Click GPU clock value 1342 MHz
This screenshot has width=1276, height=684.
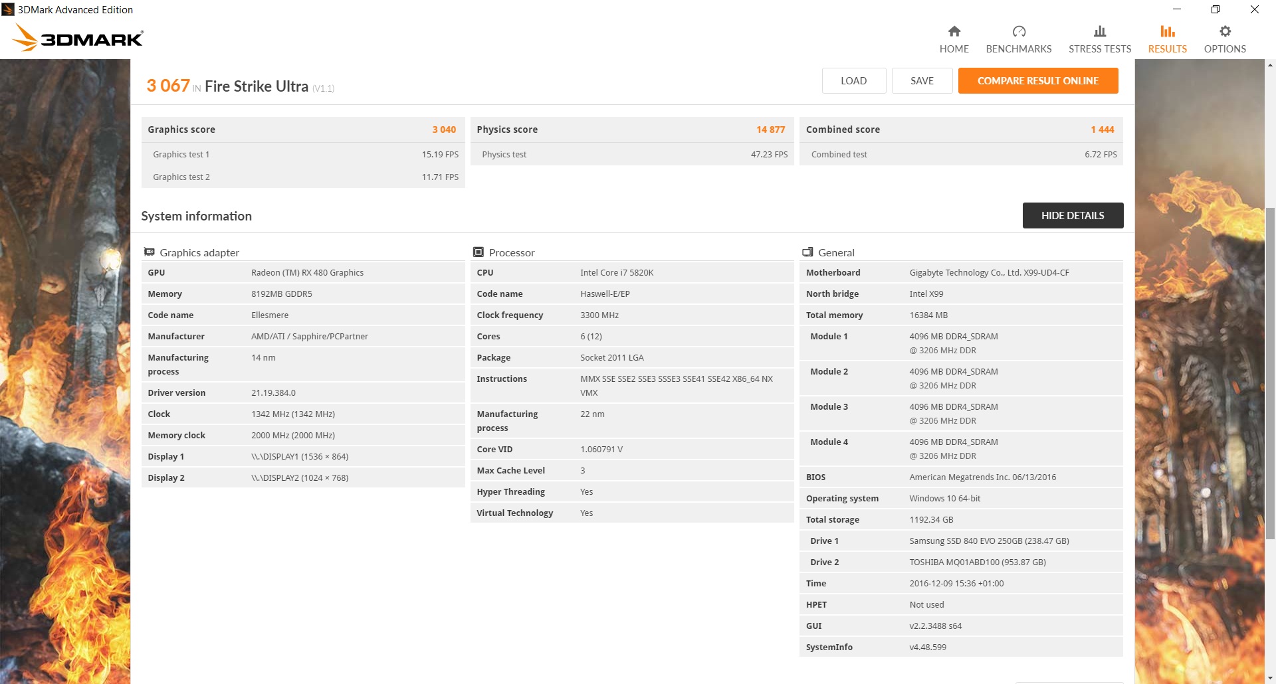(x=293, y=414)
